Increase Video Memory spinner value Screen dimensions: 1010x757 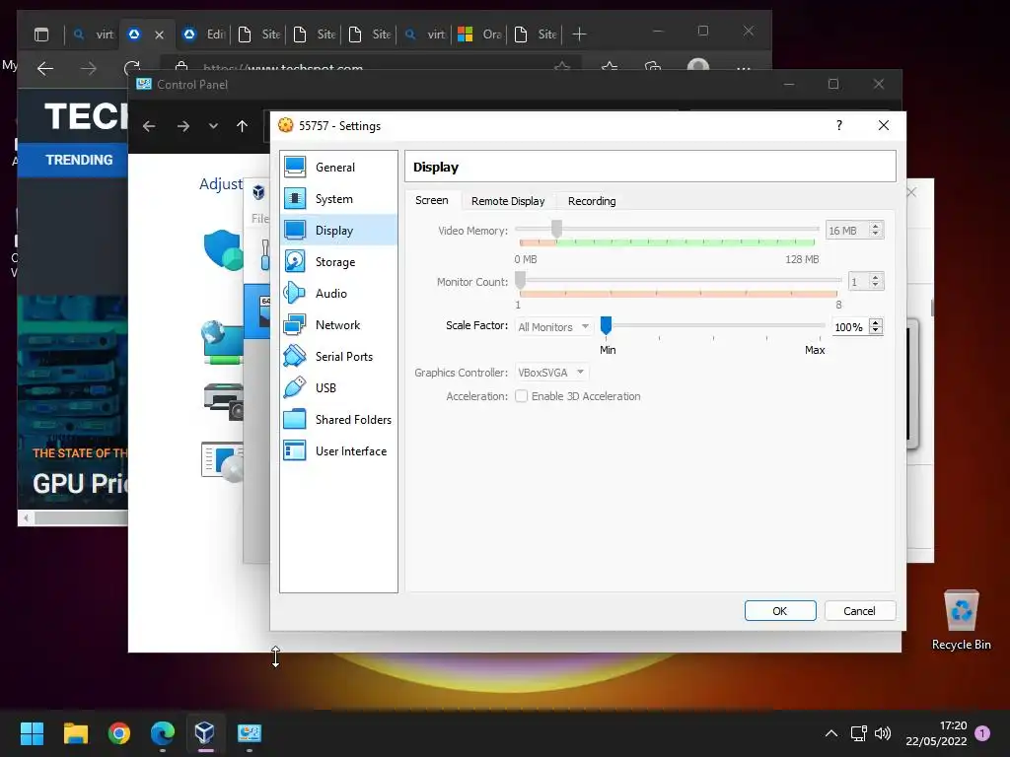point(876,226)
